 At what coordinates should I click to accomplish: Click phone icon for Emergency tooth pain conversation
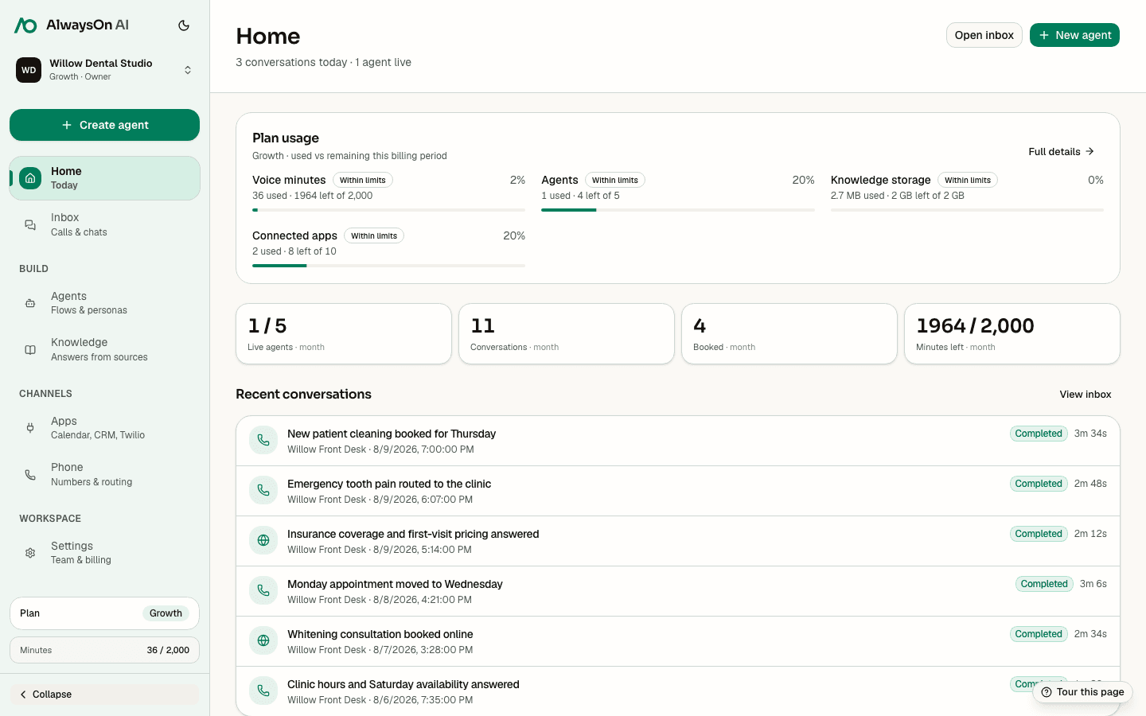(x=263, y=490)
